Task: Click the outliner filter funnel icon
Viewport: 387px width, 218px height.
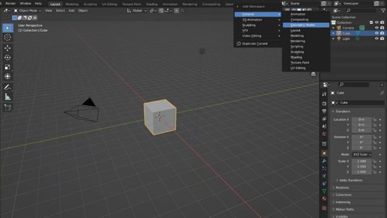Action: pos(383,11)
